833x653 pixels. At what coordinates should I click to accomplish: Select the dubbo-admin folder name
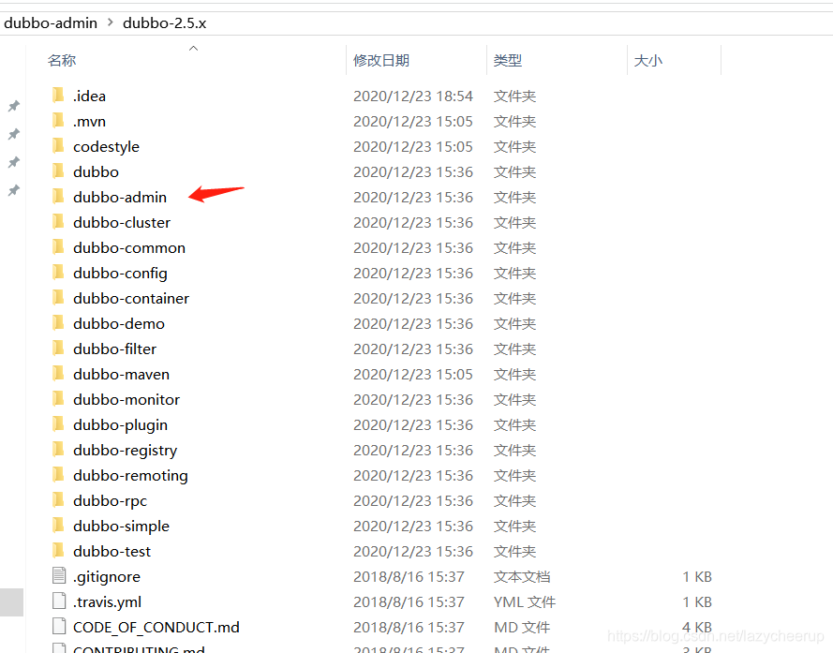[x=120, y=197]
